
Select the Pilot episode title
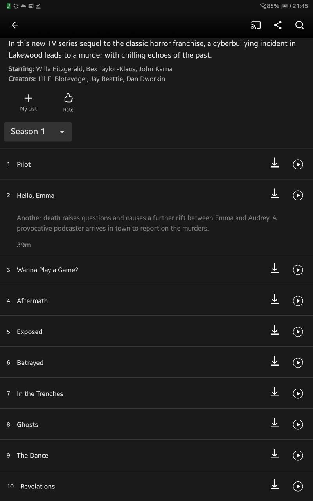(x=24, y=164)
